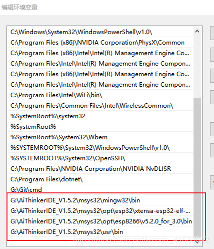
Task: Select the %SystemRoot%\system32 entry
Action: [100, 116]
